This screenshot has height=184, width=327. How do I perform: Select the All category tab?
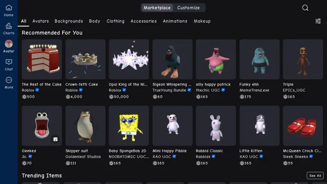24,21
